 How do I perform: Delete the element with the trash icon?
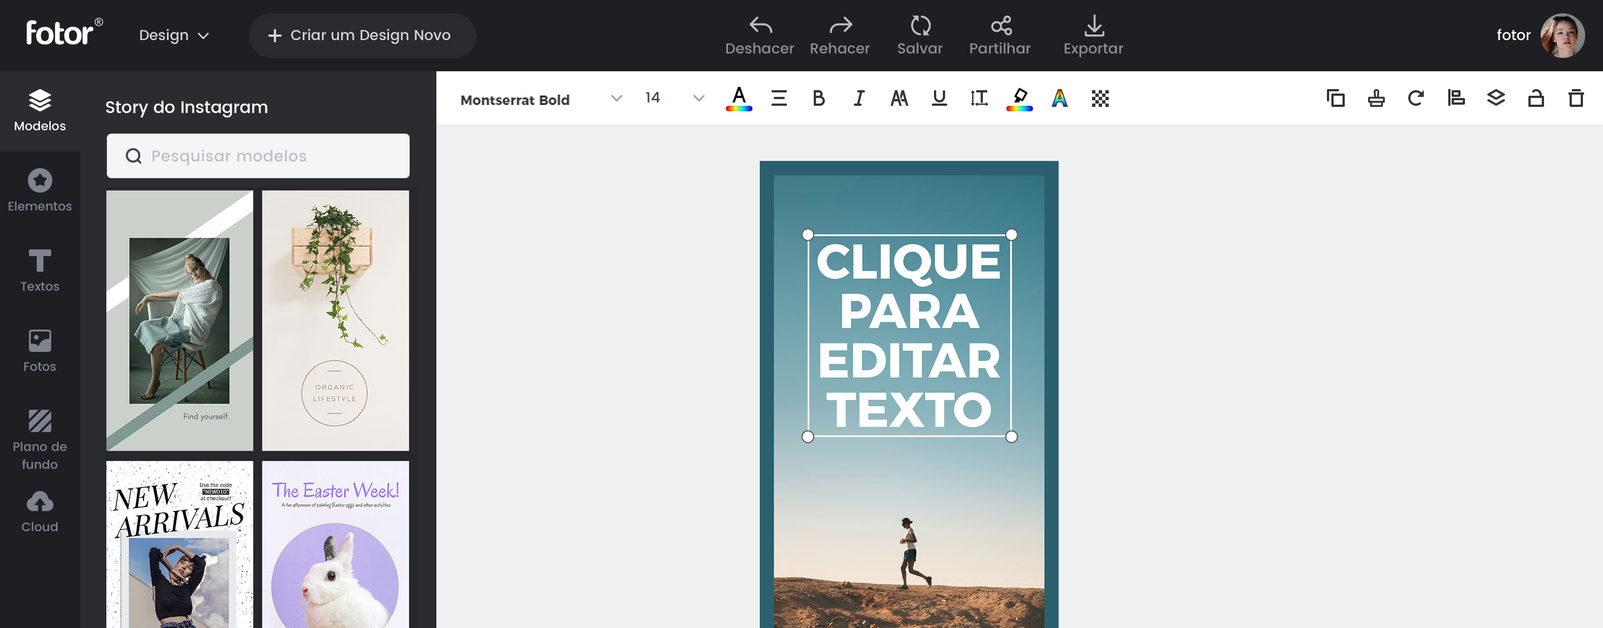1576,99
